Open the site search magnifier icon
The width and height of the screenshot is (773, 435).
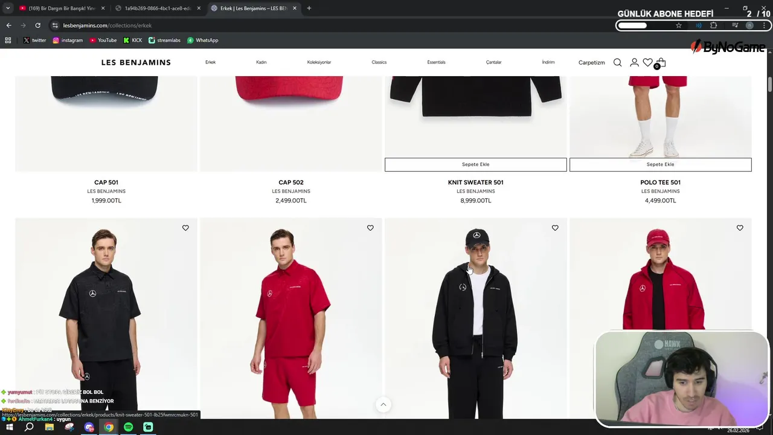pos(617,62)
